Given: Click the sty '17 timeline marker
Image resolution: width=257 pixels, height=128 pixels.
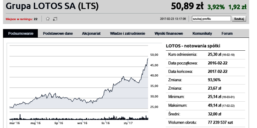Looking at the screenshot, I should coord(128,123).
